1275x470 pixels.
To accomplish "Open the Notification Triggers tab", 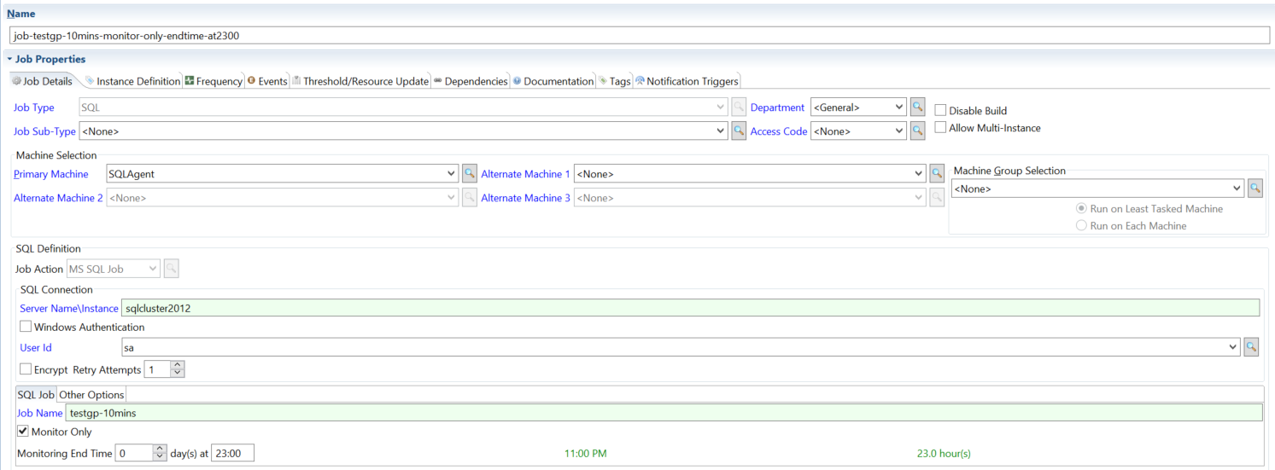I will pos(687,81).
